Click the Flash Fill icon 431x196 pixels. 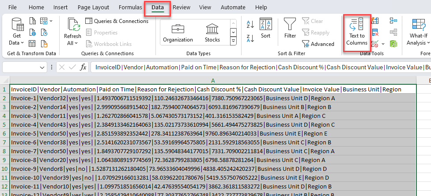pyautogui.click(x=374, y=21)
